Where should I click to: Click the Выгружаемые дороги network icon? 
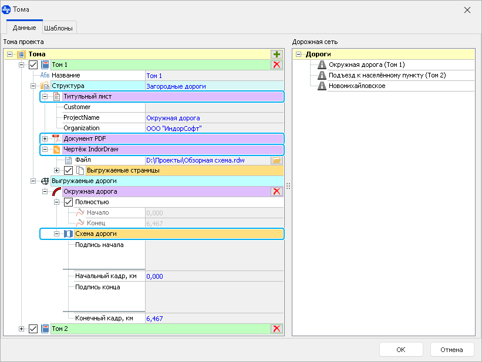point(45,181)
